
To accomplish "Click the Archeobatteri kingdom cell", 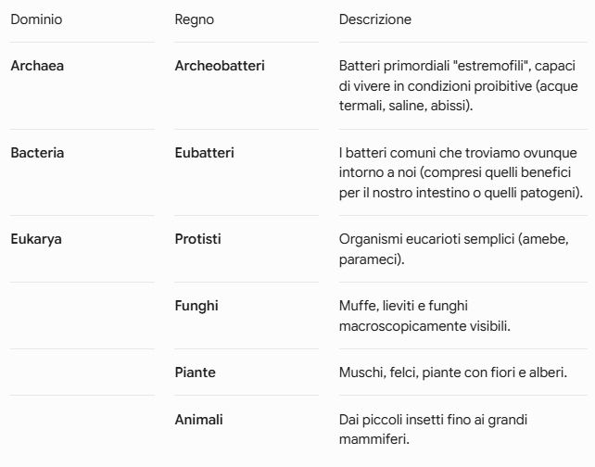I will point(220,66).
